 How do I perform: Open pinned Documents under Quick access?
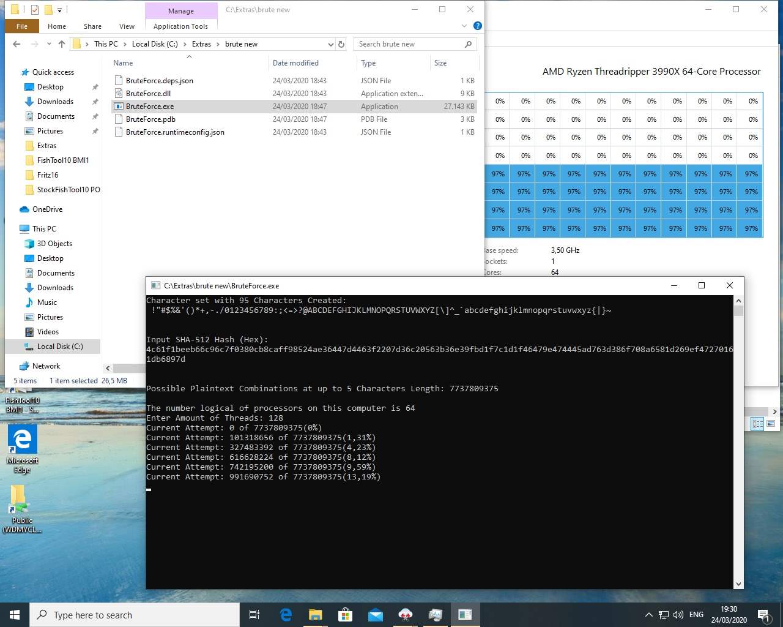56,116
